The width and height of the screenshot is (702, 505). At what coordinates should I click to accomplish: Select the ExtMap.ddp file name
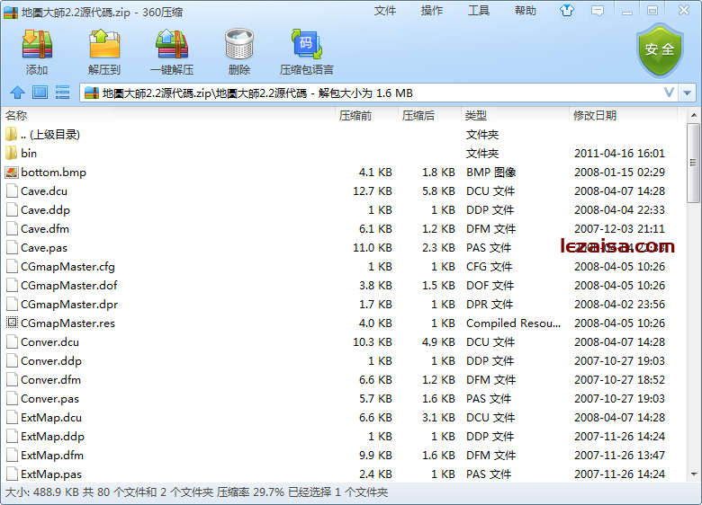point(52,436)
